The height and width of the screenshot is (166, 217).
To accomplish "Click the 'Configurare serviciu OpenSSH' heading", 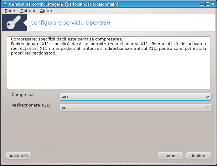I will [x=70, y=23].
